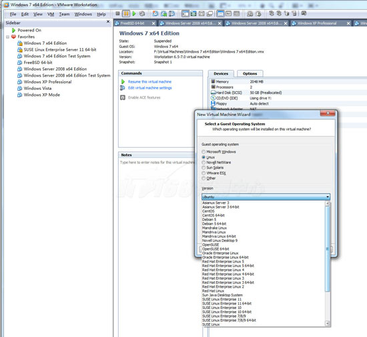This screenshot has width=367, height=337.
Task: Click the icon beside Edit virtual machine settings
Action: point(122,88)
